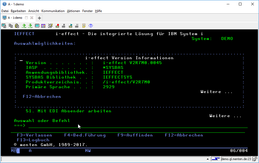Open the Bearbeiten menu

coord(18,11)
